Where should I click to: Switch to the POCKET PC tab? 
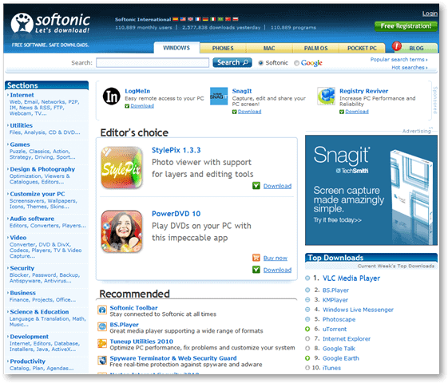tap(362, 48)
